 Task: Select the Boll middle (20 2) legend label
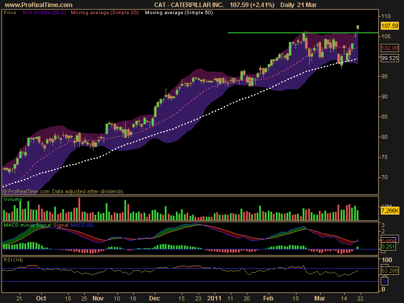[44, 12]
